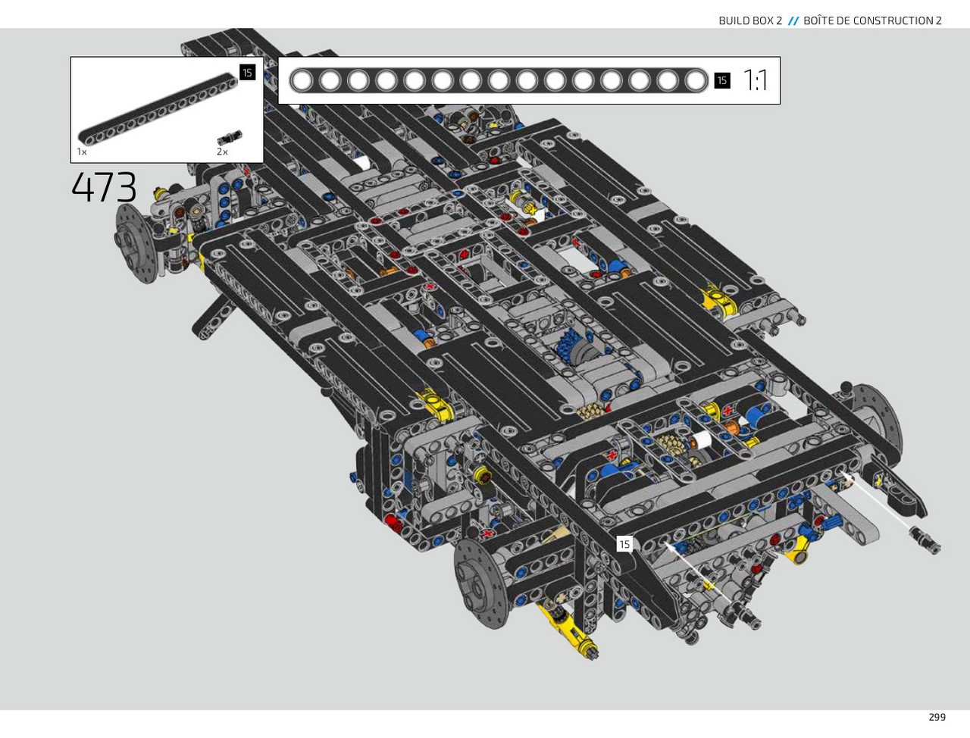Click the step number 473
The image size is (970, 738).
pos(104,187)
